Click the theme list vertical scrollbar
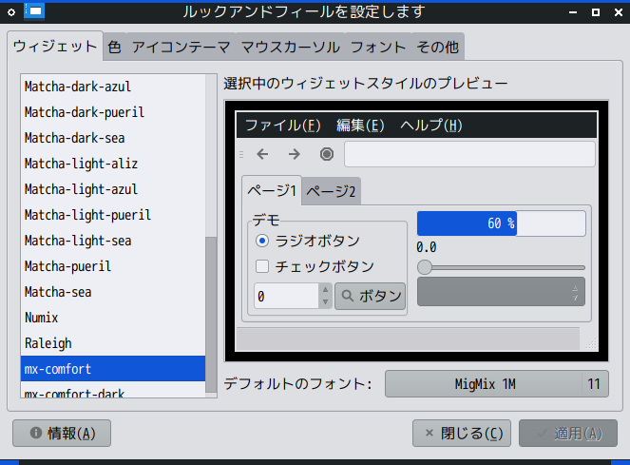The image size is (630, 465). (x=211, y=314)
